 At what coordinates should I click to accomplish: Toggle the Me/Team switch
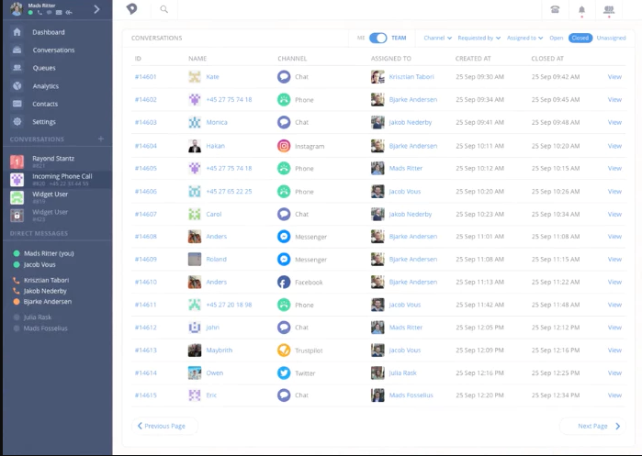[377, 38]
